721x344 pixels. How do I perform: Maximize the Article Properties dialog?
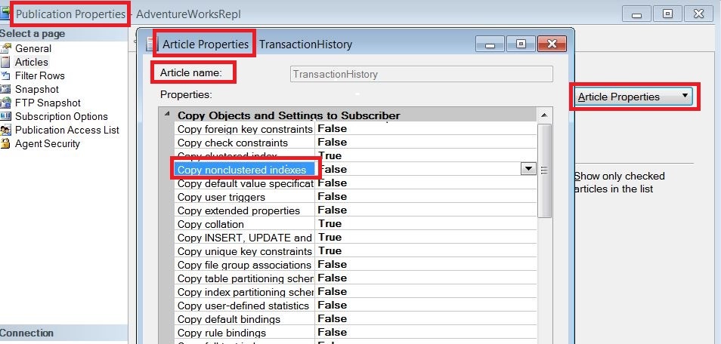[x=521, y=44]
